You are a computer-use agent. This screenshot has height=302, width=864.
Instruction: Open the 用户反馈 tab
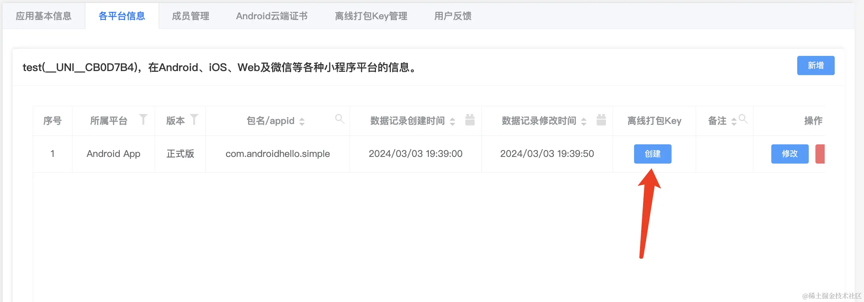click(x=453, y=16)
